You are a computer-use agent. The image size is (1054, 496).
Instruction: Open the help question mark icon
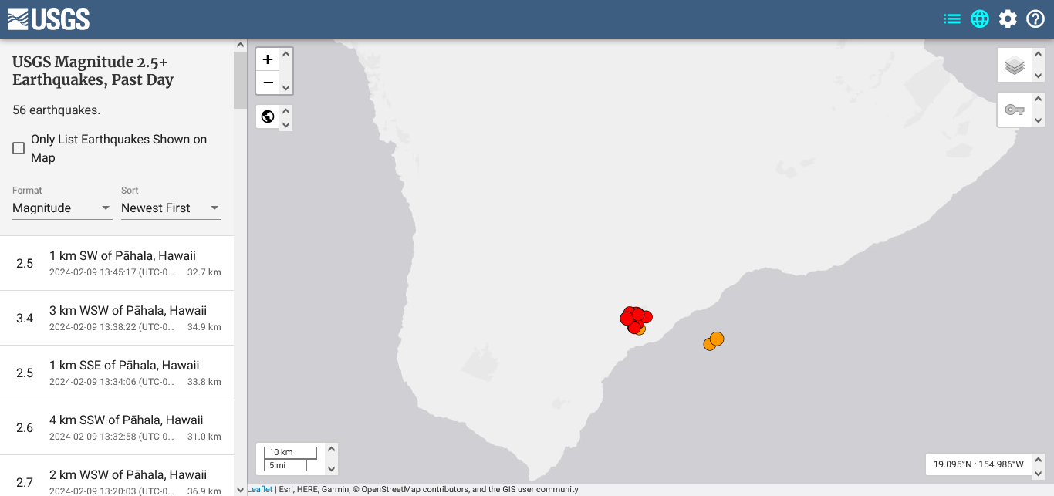pyautogui.click(x=1035, y=19)
